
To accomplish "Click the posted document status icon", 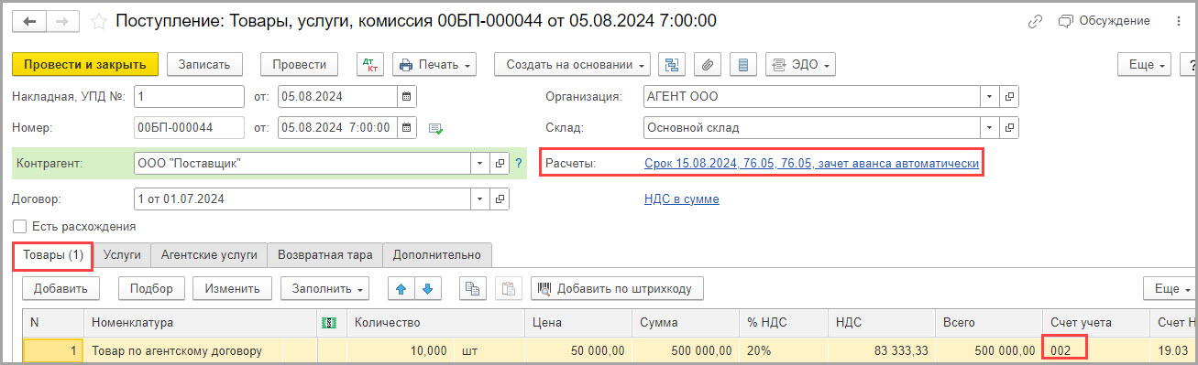I will point(435,128).
